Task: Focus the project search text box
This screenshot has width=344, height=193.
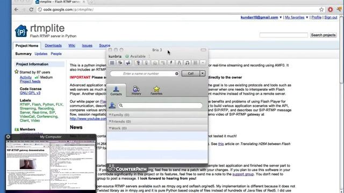Action: 284,35
